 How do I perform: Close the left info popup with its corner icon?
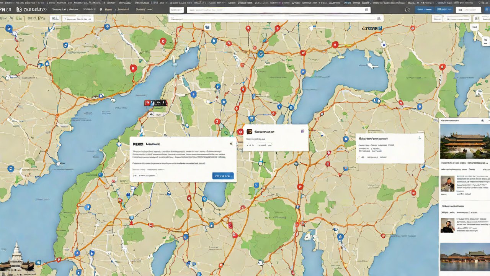click(x=231, y=144)
